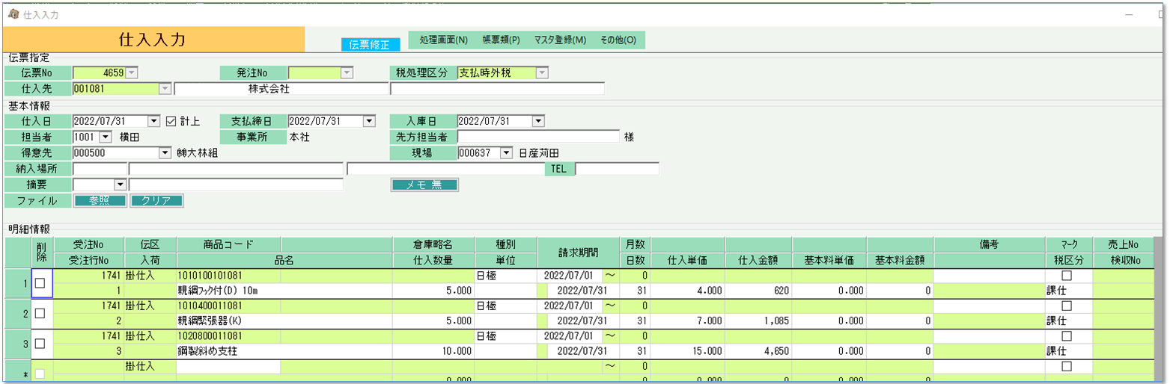Click the クリア file clear button
Screen dimensions: 1170x384
156,200
